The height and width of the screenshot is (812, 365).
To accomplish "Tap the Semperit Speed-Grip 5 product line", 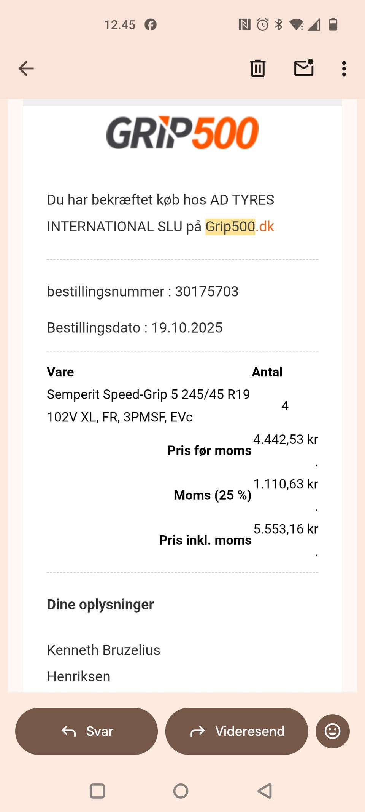I will pyautogui.click(x=148, y=405).
